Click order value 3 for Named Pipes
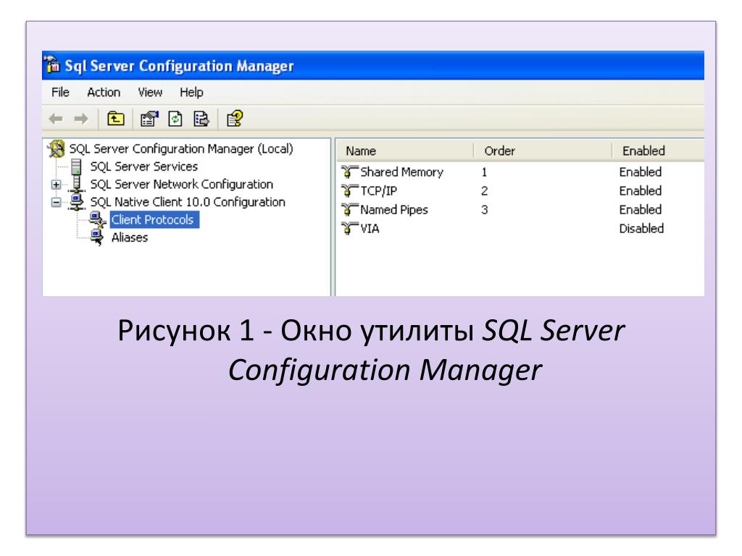The height and width of the screenshot is (556, 742). pos(484,210)
